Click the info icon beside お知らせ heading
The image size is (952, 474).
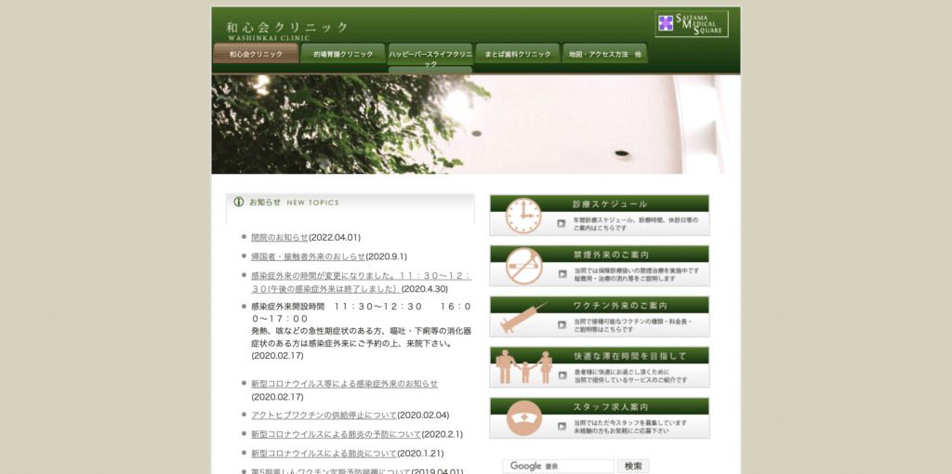coord(239,202)
